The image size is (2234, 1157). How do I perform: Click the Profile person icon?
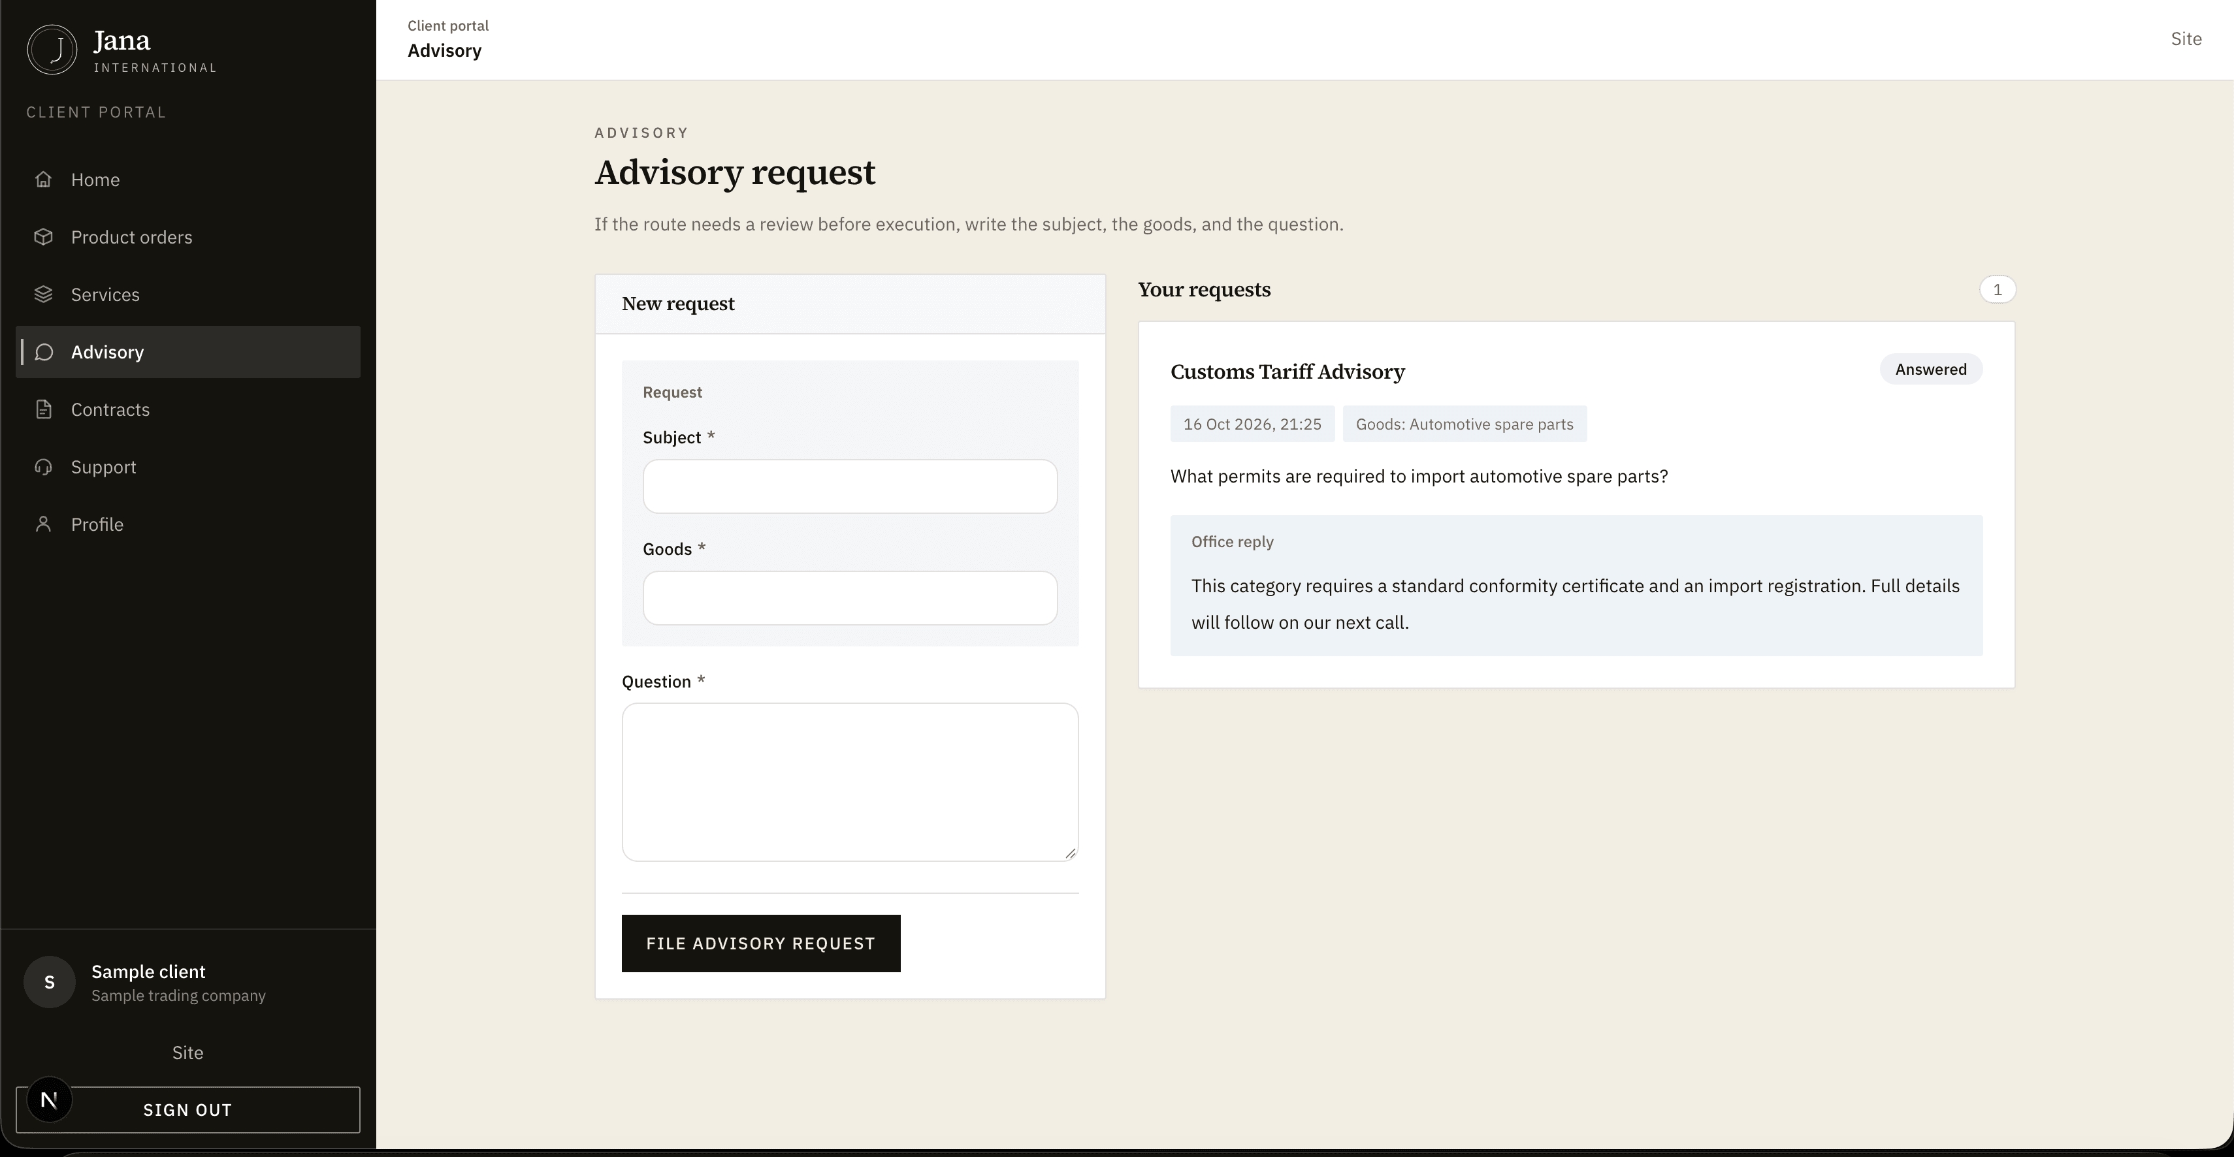click(x=43, y=524)
